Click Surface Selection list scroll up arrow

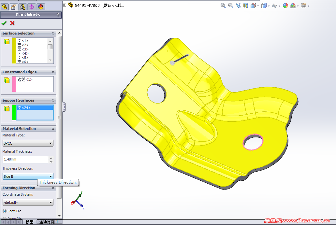[x=50, y=41]
